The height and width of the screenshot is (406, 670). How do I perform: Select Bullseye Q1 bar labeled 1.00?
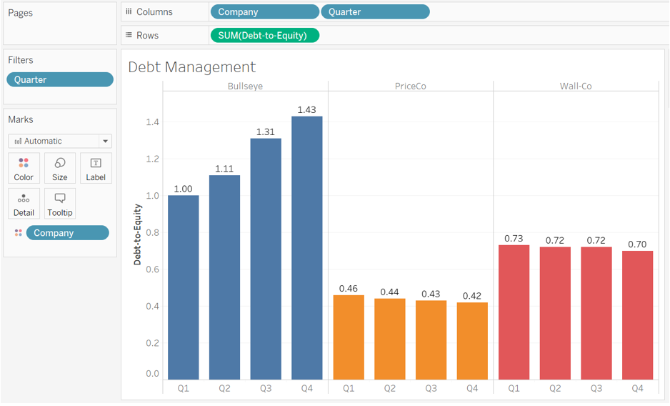point(184,287)
